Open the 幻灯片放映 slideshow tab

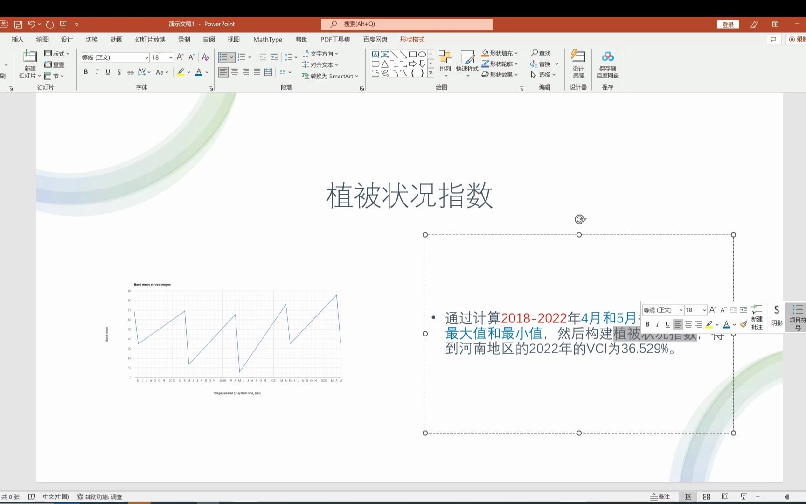tap(151, 40)
